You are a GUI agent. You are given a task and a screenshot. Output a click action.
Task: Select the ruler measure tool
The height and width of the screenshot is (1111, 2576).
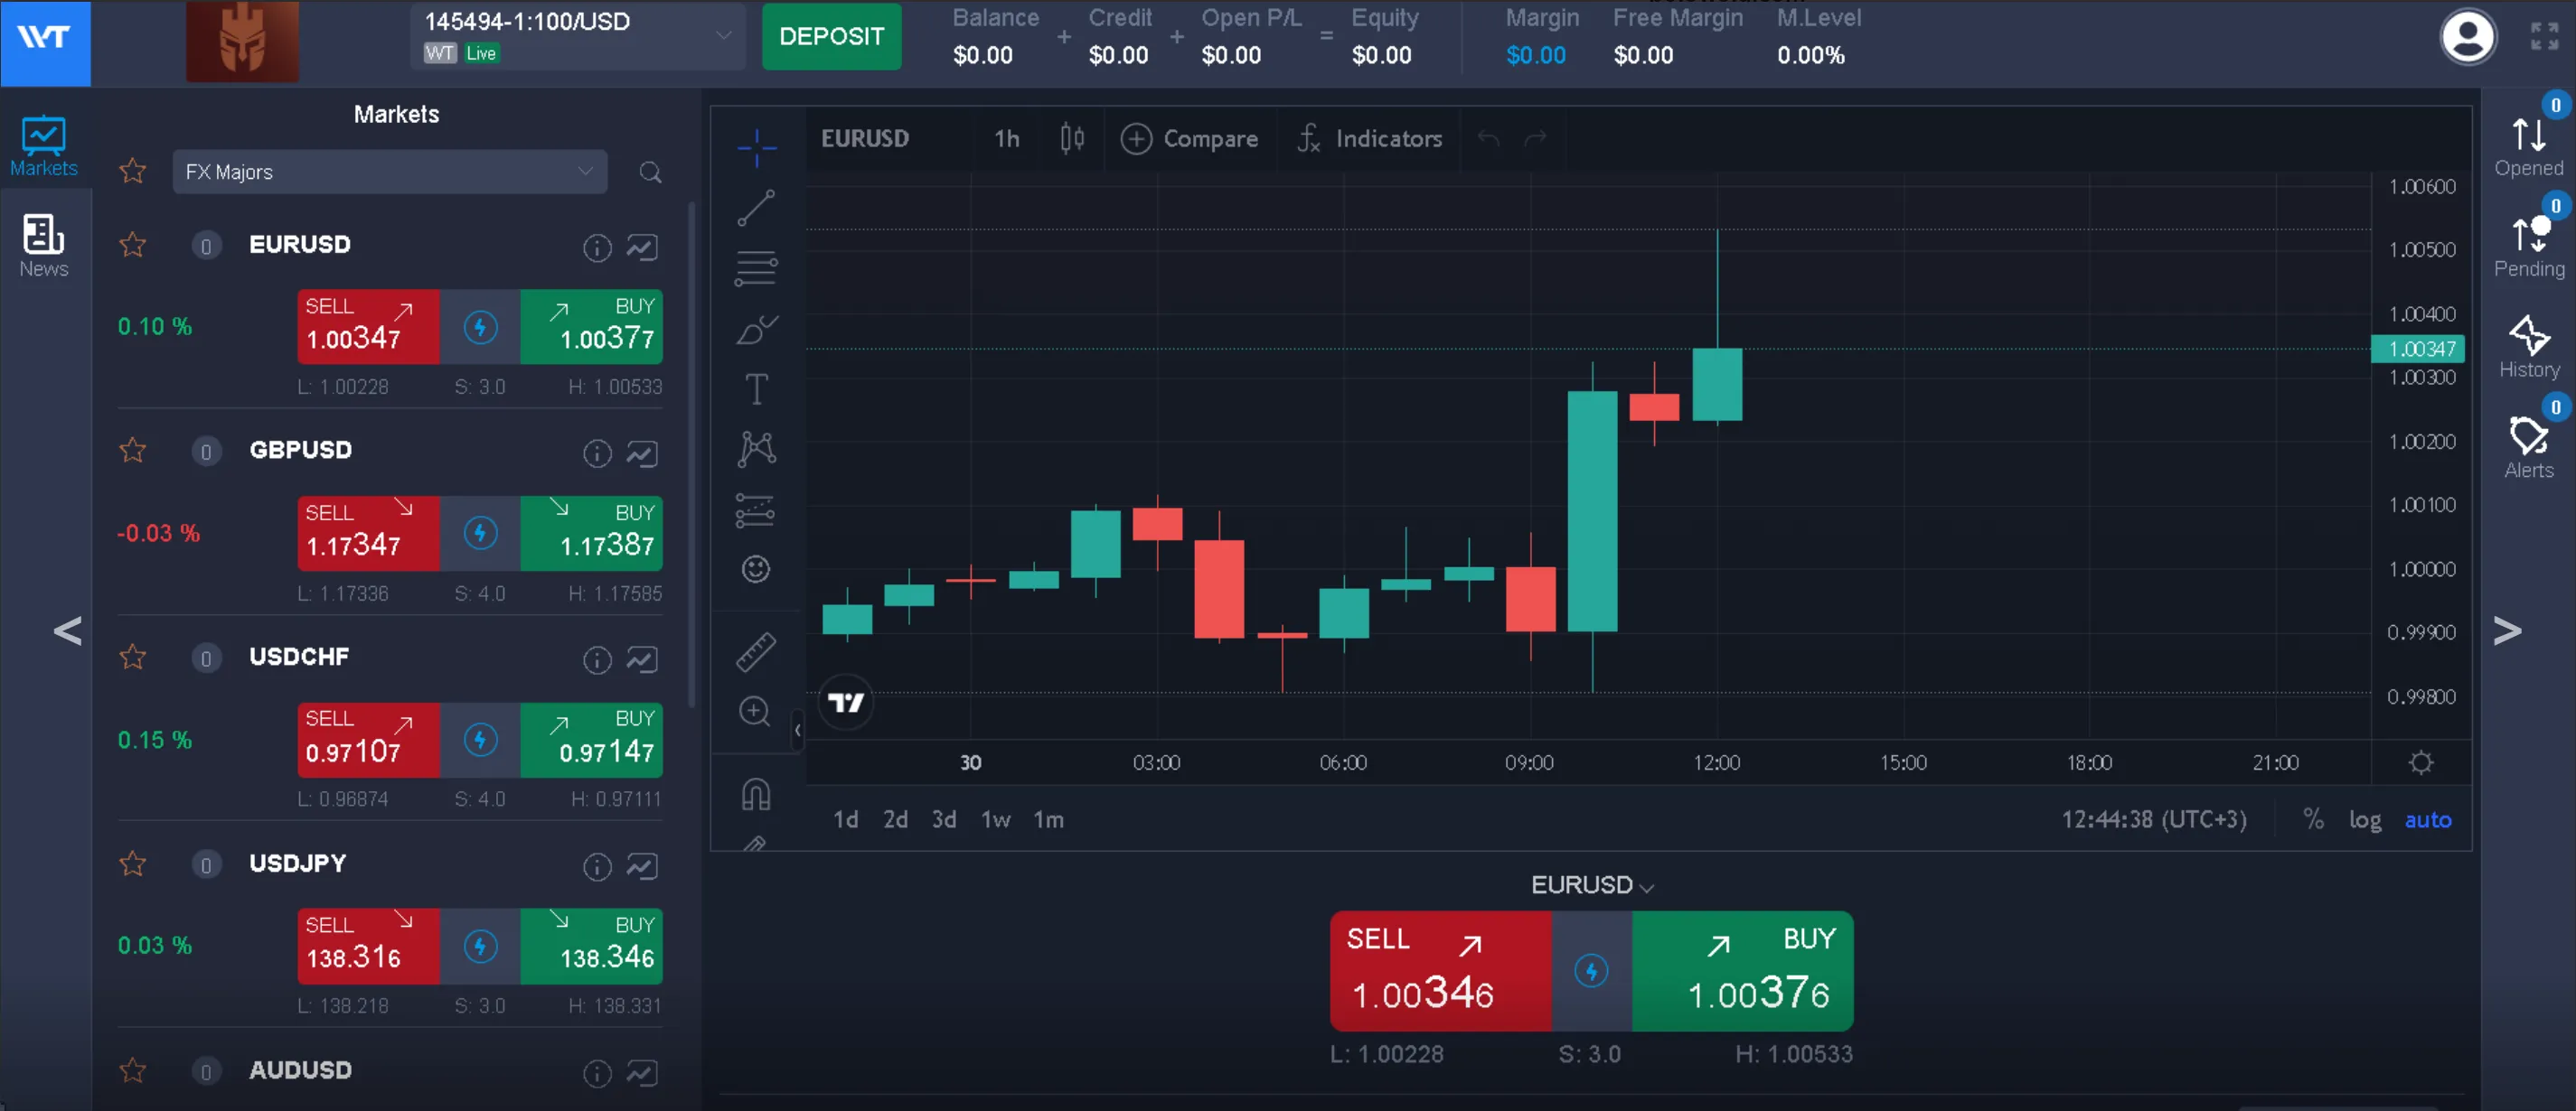coord(756,651)
